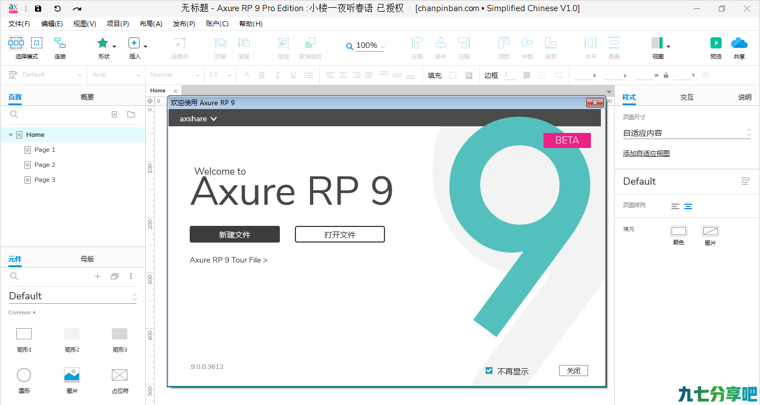Click the add page icon in 页面 panel

pos(114,114)
